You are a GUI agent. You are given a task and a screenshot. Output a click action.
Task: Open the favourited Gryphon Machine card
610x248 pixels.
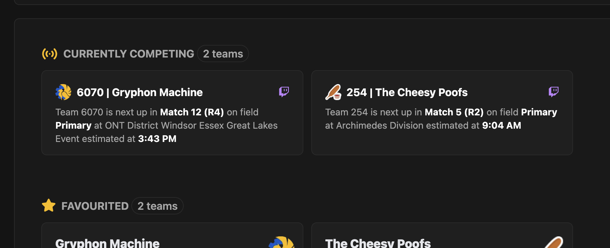(x=172, y=235)
